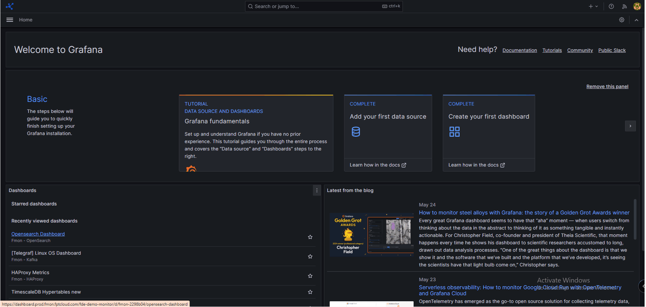Viewport: 646px width, 307px height.
Task: Open the user profile avatar
Action: pyautogui.click(x=637, y=6)
